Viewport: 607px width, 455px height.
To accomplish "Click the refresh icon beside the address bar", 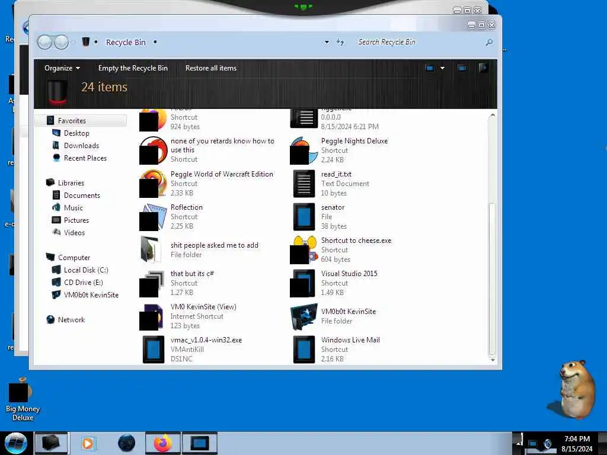I will [340, 42].
